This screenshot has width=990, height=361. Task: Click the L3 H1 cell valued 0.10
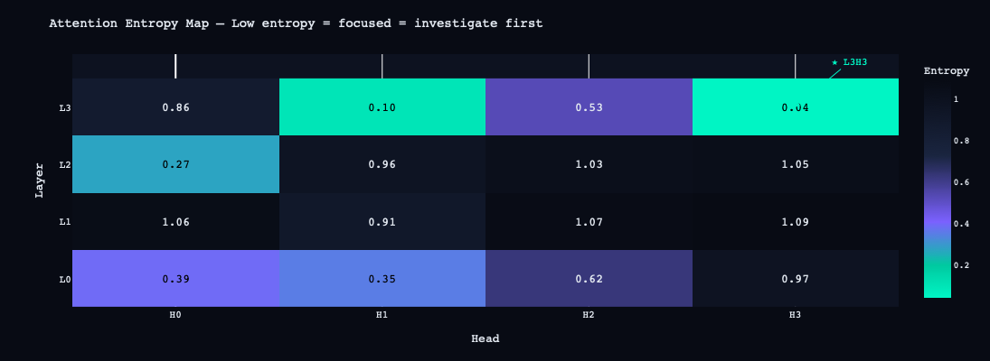tap(382, 107)
